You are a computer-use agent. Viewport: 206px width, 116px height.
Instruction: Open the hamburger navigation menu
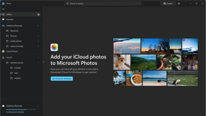3,9
